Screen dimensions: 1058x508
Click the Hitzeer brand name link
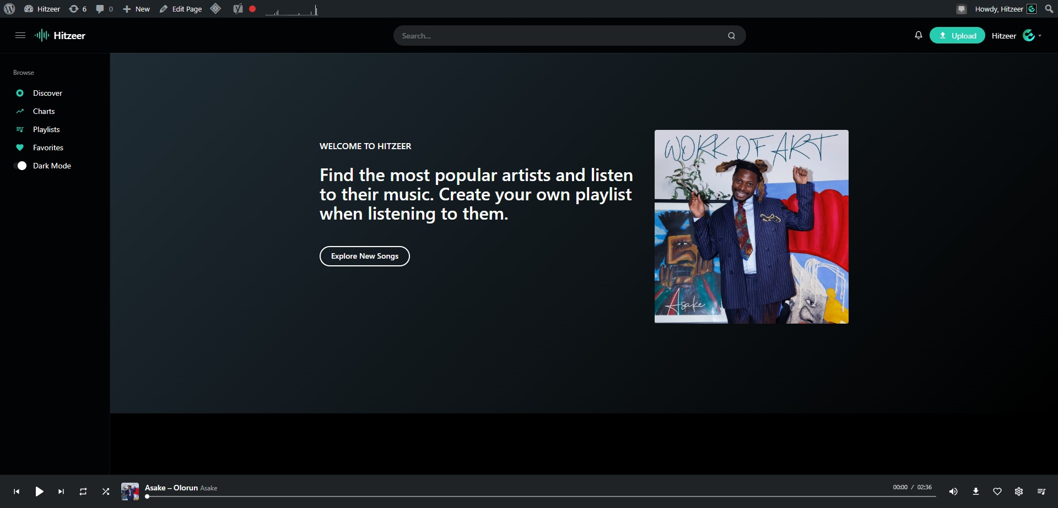pyautogui.click(x=69, y=36)
